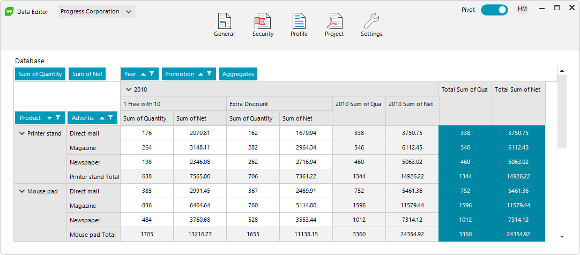Click the filter funnel on Product field

tap(58, 118)
